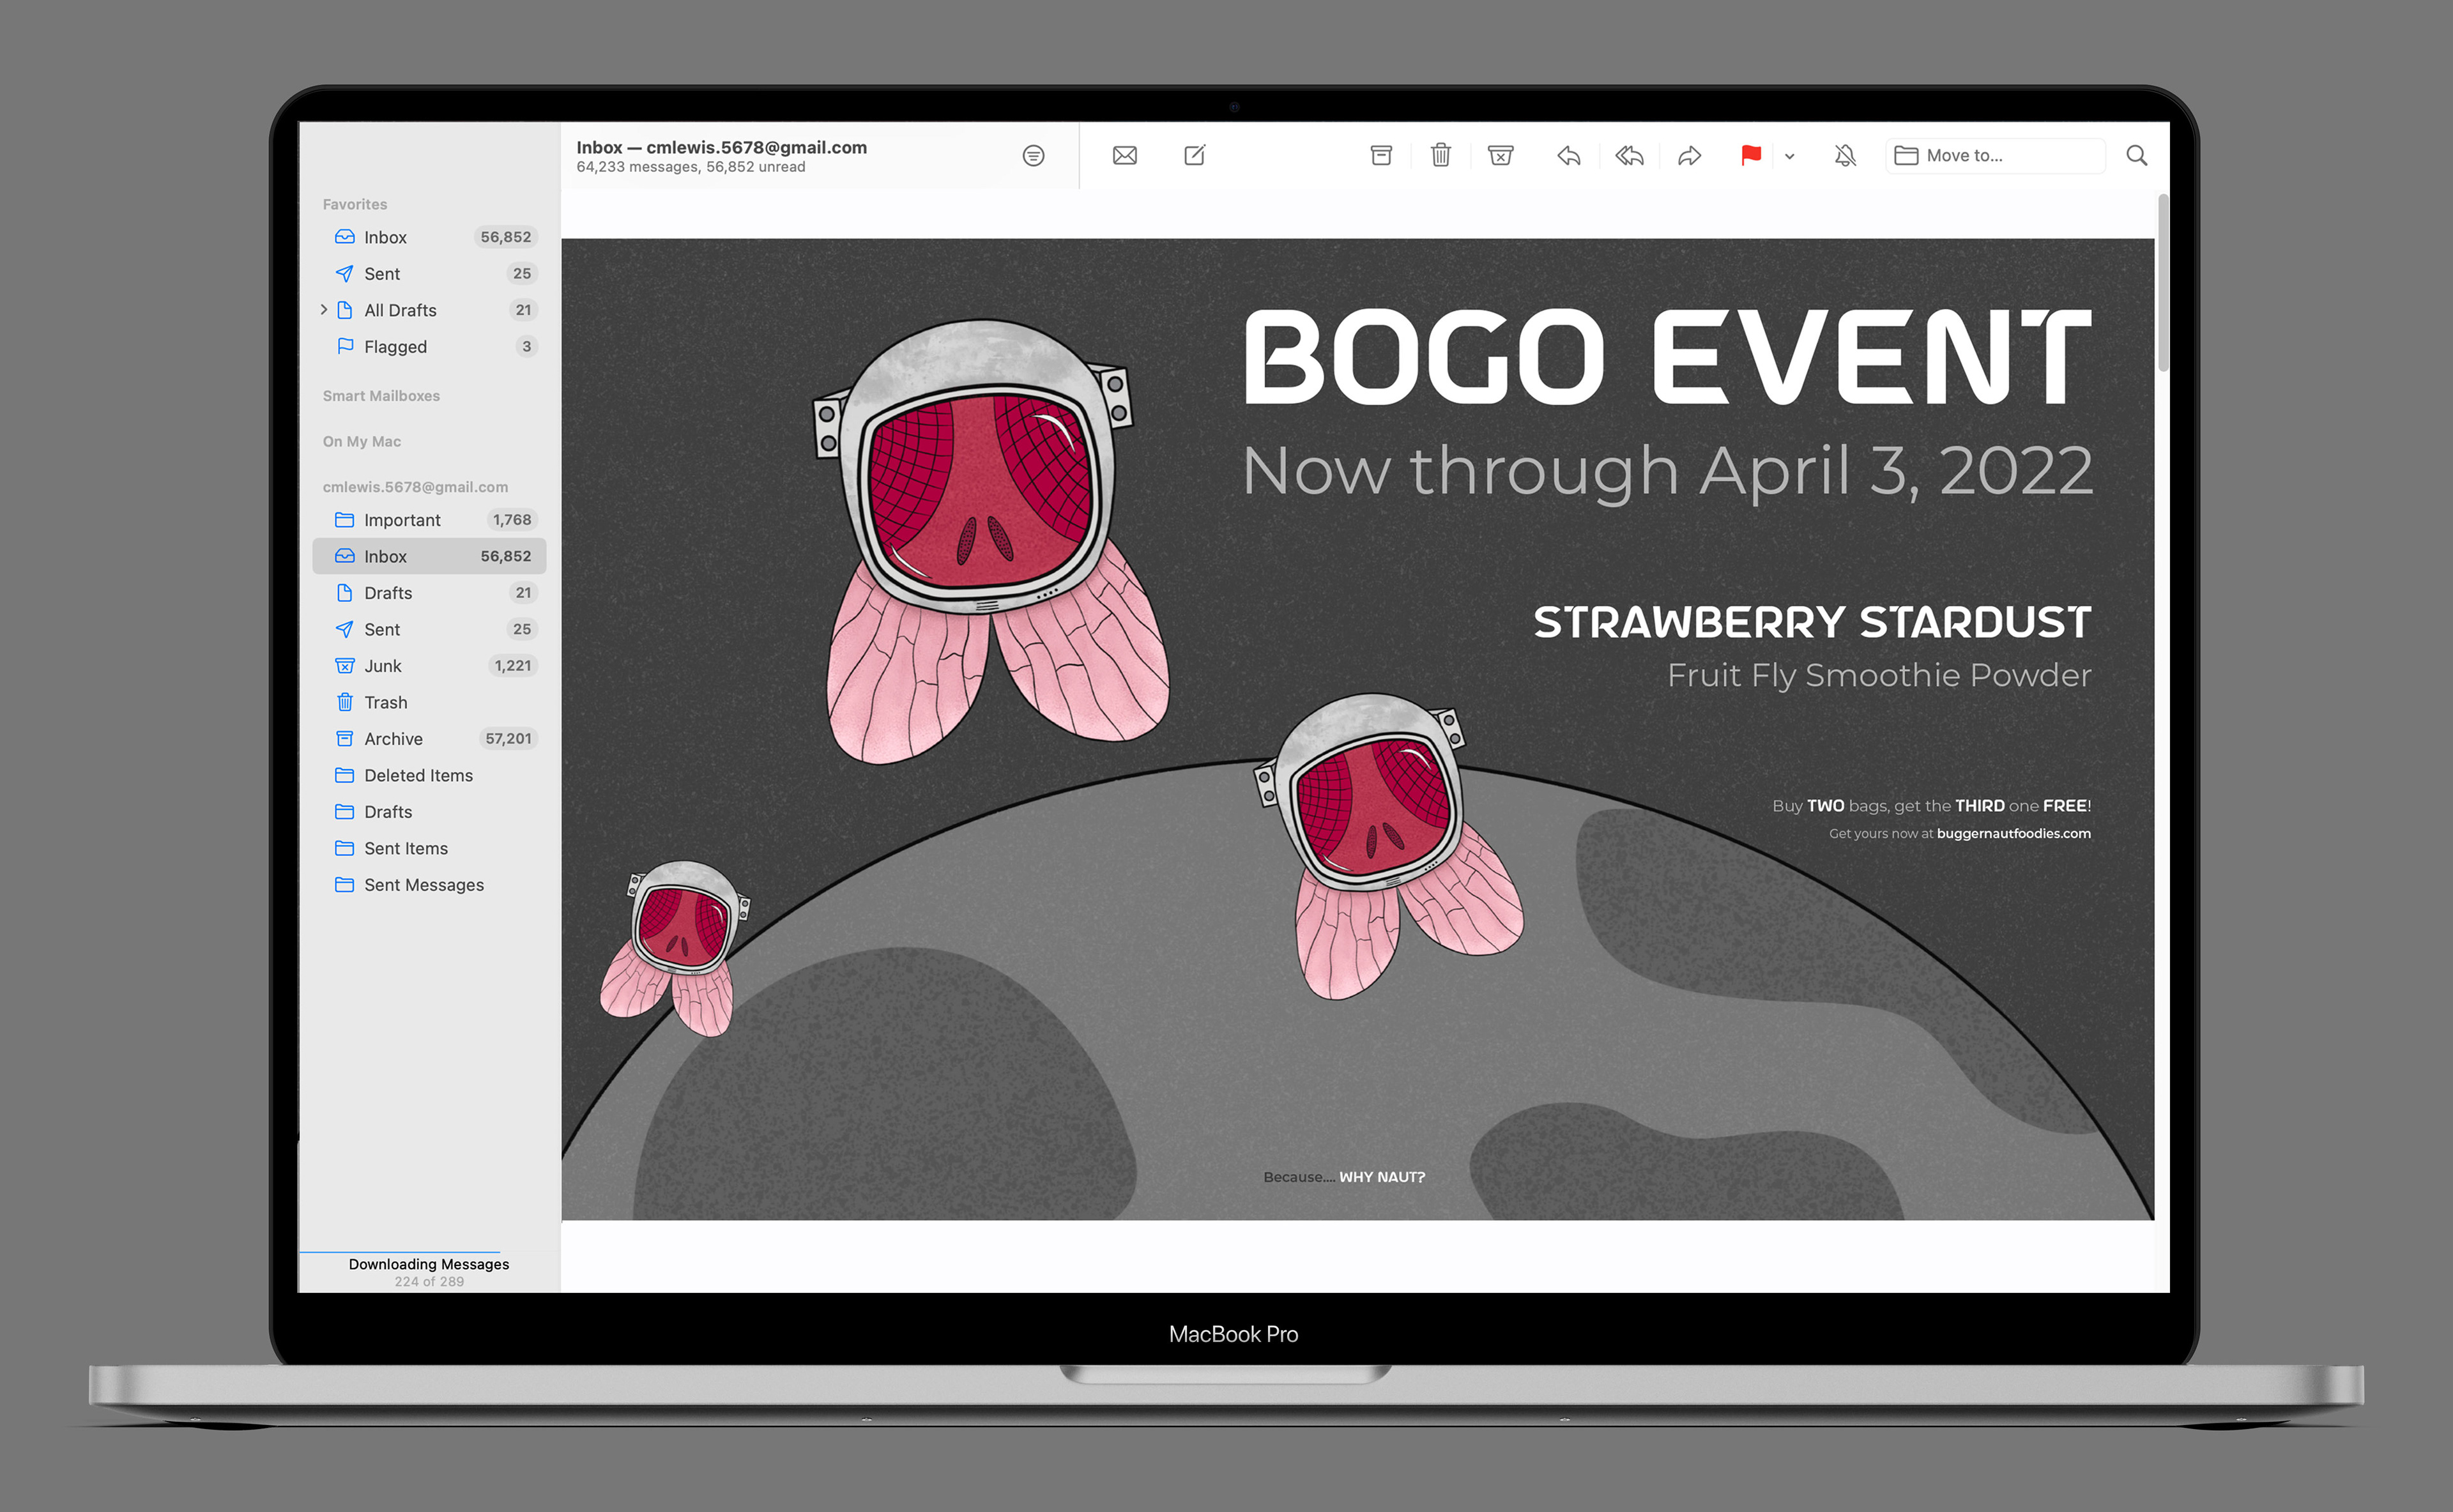The image size is (2453, 1512).
Task: Select the Junk mailbox
Action: [383, 666]
